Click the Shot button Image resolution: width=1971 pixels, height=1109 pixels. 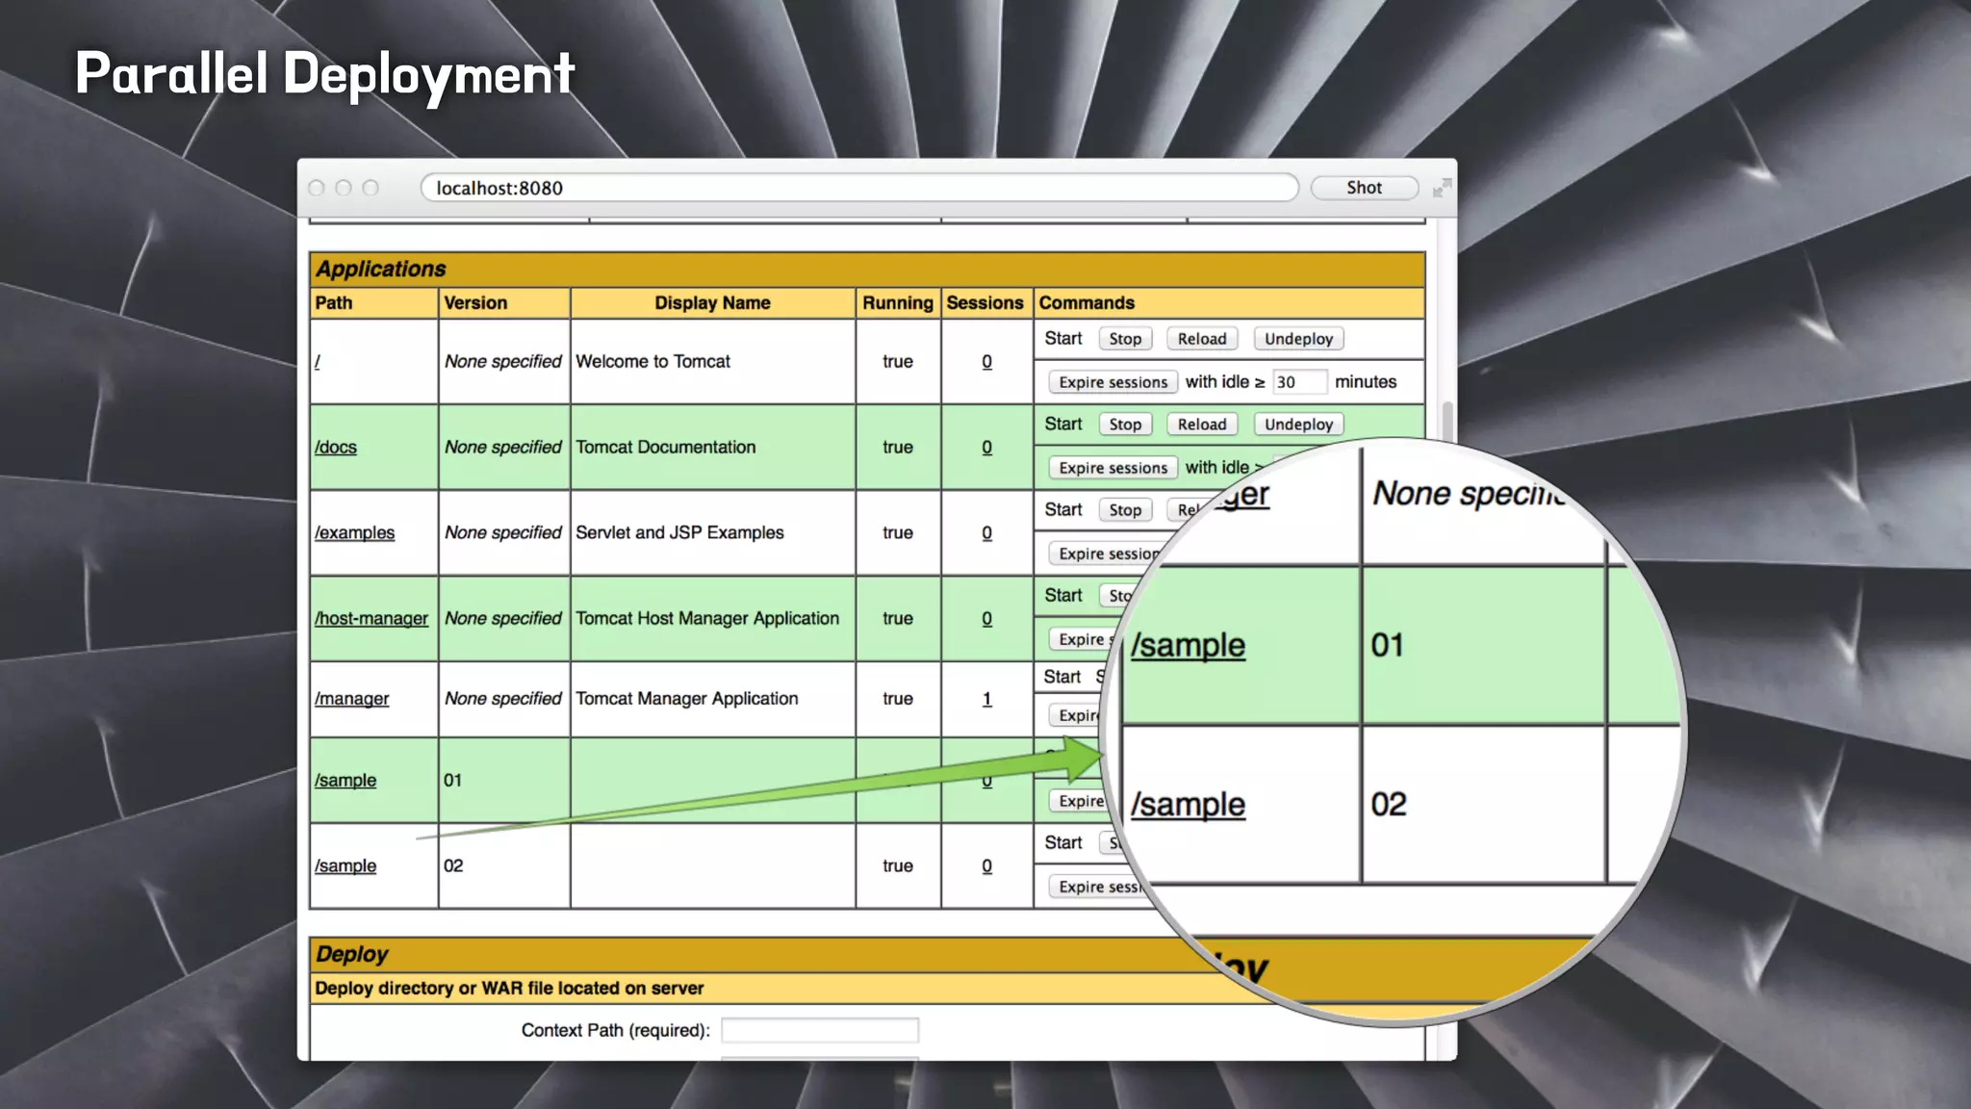[1364, 188]
